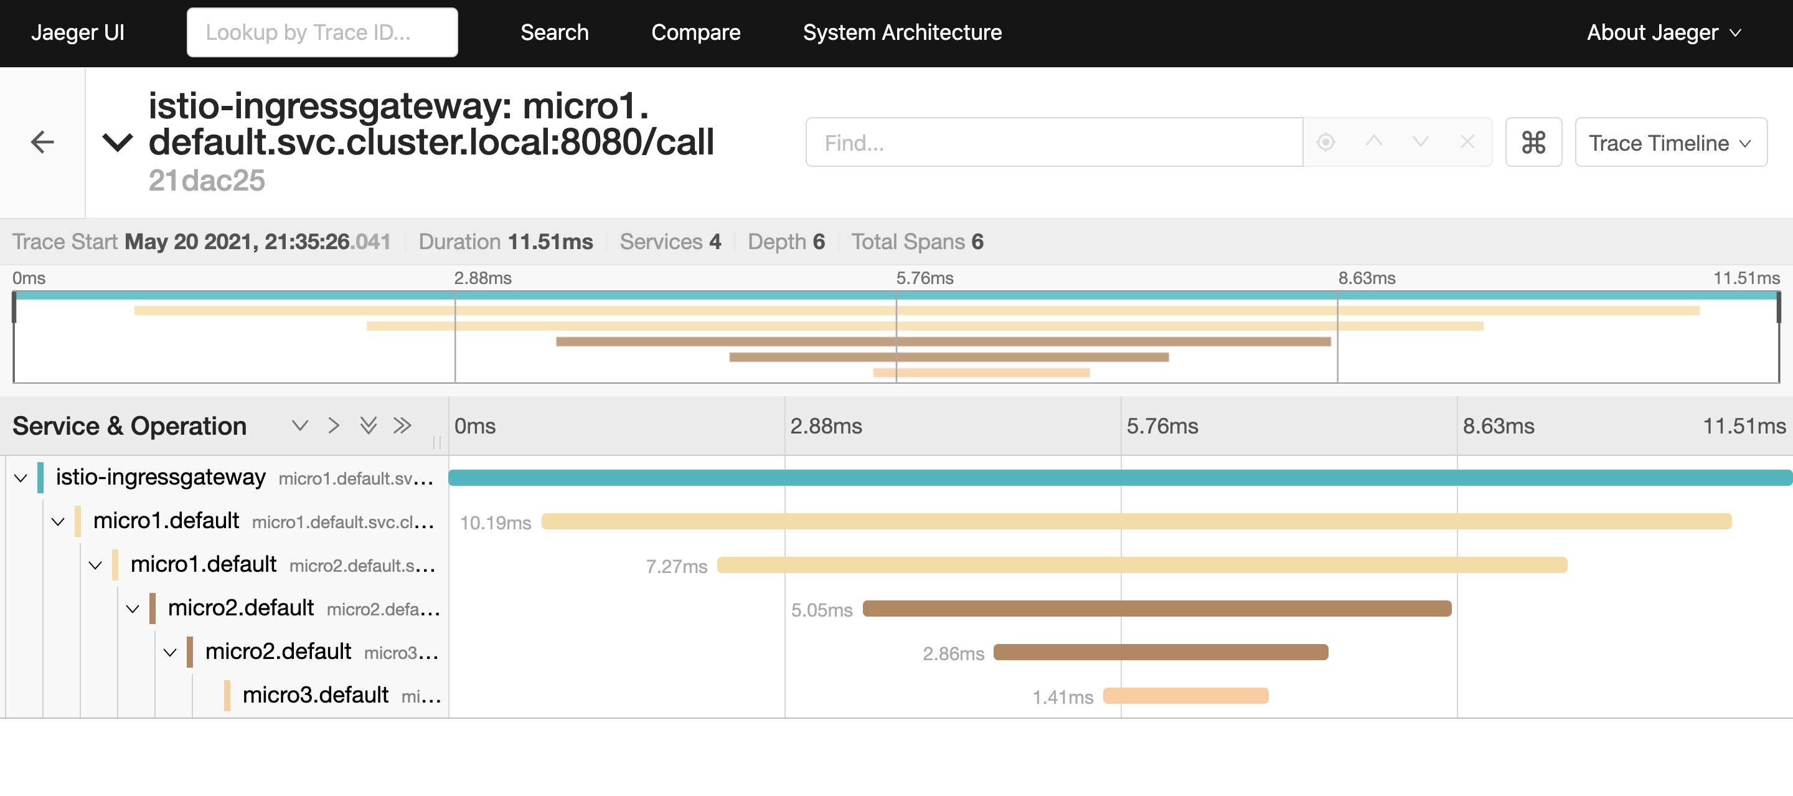Go to System Architecture page

coord(901,32)
